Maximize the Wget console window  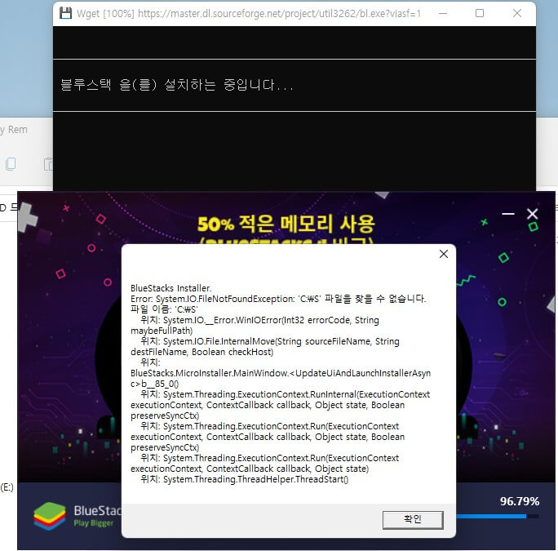(480, 14)
